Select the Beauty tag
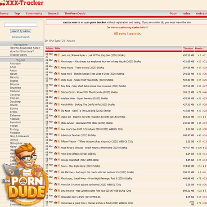The image size is (207, 207). (14, 77)
